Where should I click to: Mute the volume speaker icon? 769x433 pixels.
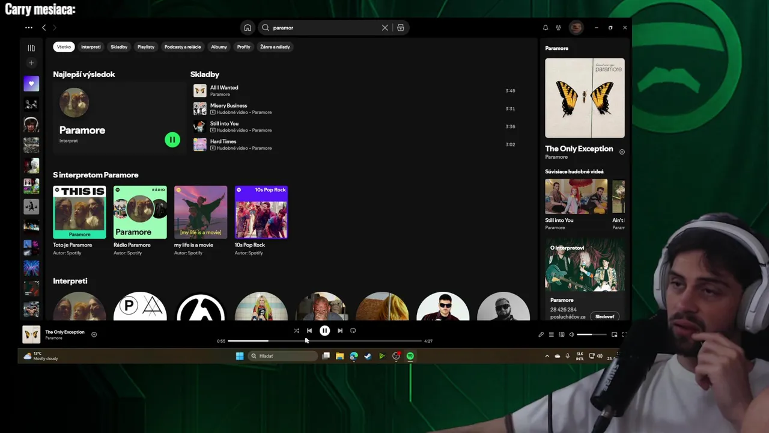pyautogui.click(x=572, y=334)
